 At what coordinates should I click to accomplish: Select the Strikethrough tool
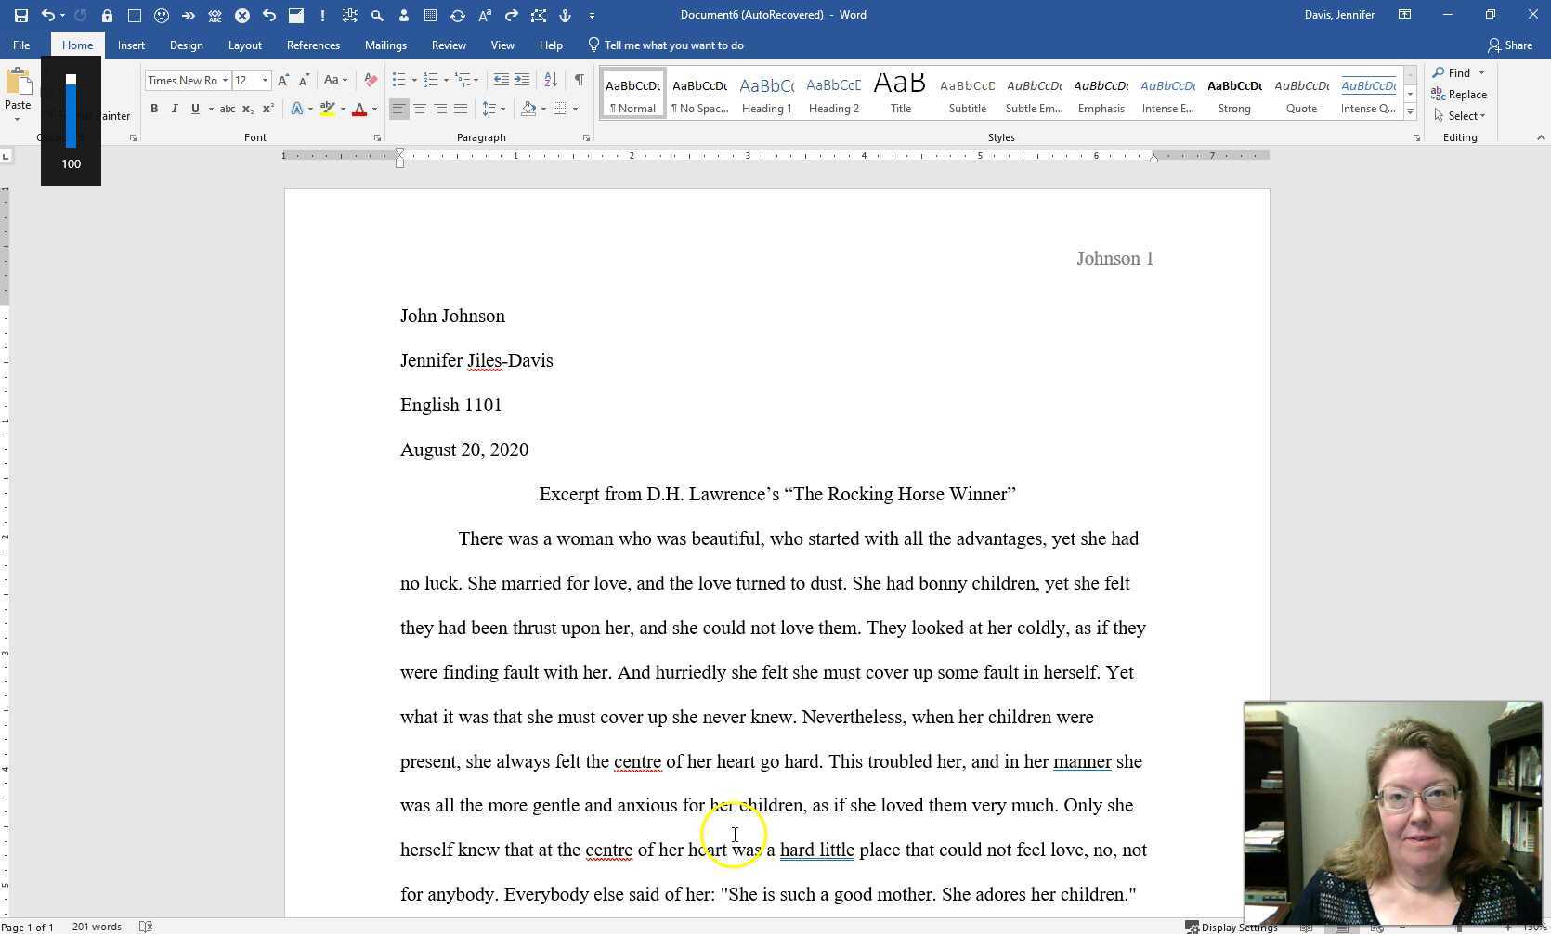[228, 109]
